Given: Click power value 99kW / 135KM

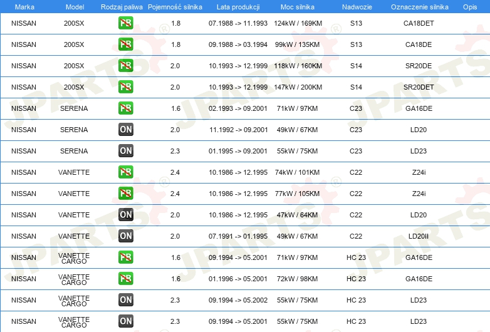Looking at the screenshot, I should tap(297, 44).
